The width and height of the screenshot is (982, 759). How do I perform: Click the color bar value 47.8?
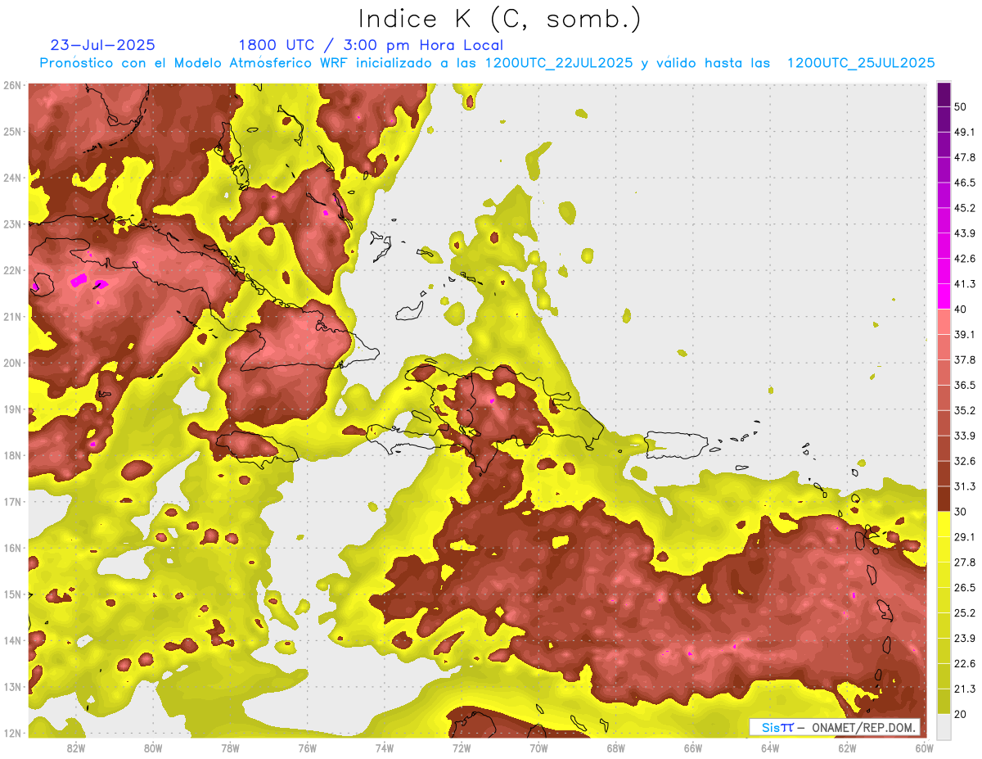coord(966,157)
